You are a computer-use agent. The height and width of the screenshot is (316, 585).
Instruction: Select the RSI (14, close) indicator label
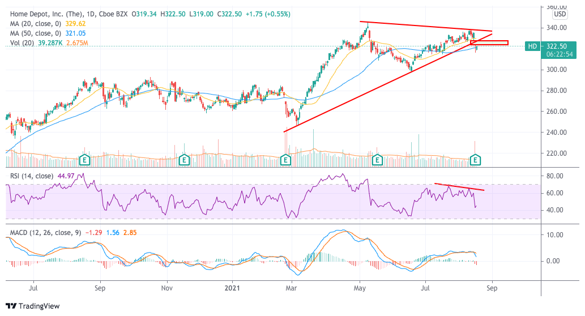click(32, 176)
